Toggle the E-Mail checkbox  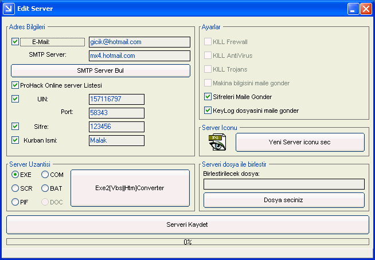[x=15, y=42]
